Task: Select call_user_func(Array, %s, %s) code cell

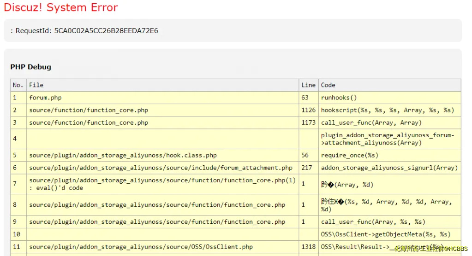Action: click(390, 222)
